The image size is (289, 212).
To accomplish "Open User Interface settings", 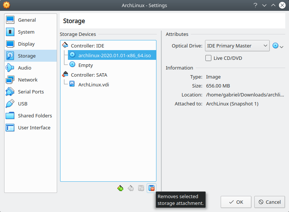I will (31, 127).
